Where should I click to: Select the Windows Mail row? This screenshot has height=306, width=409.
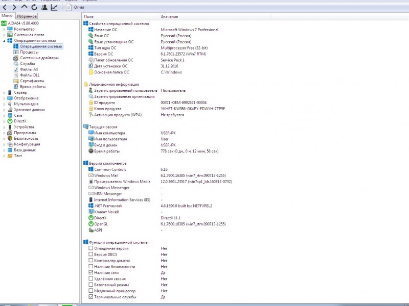(157, 175)
